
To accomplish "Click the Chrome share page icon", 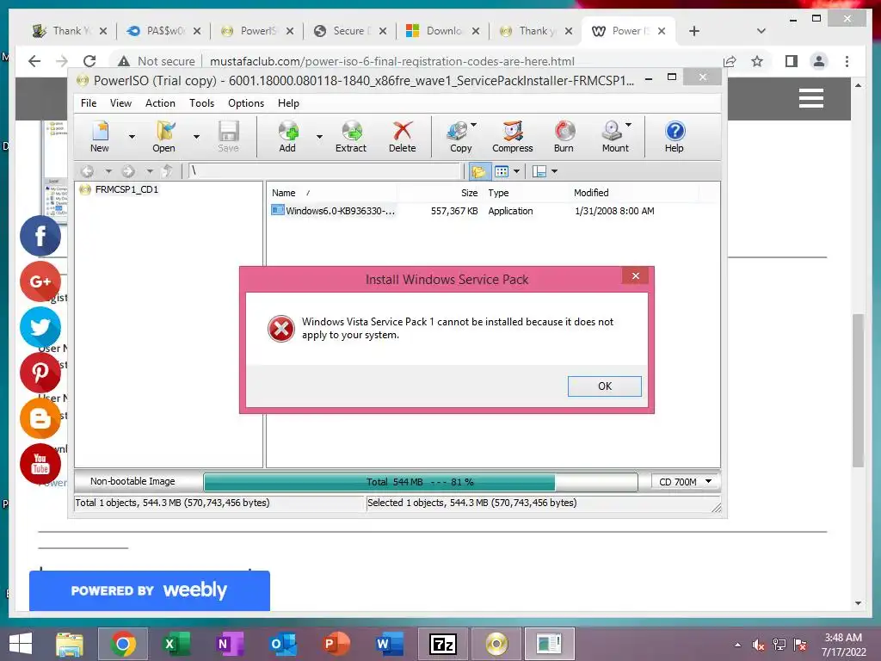I will coord(730,61).
